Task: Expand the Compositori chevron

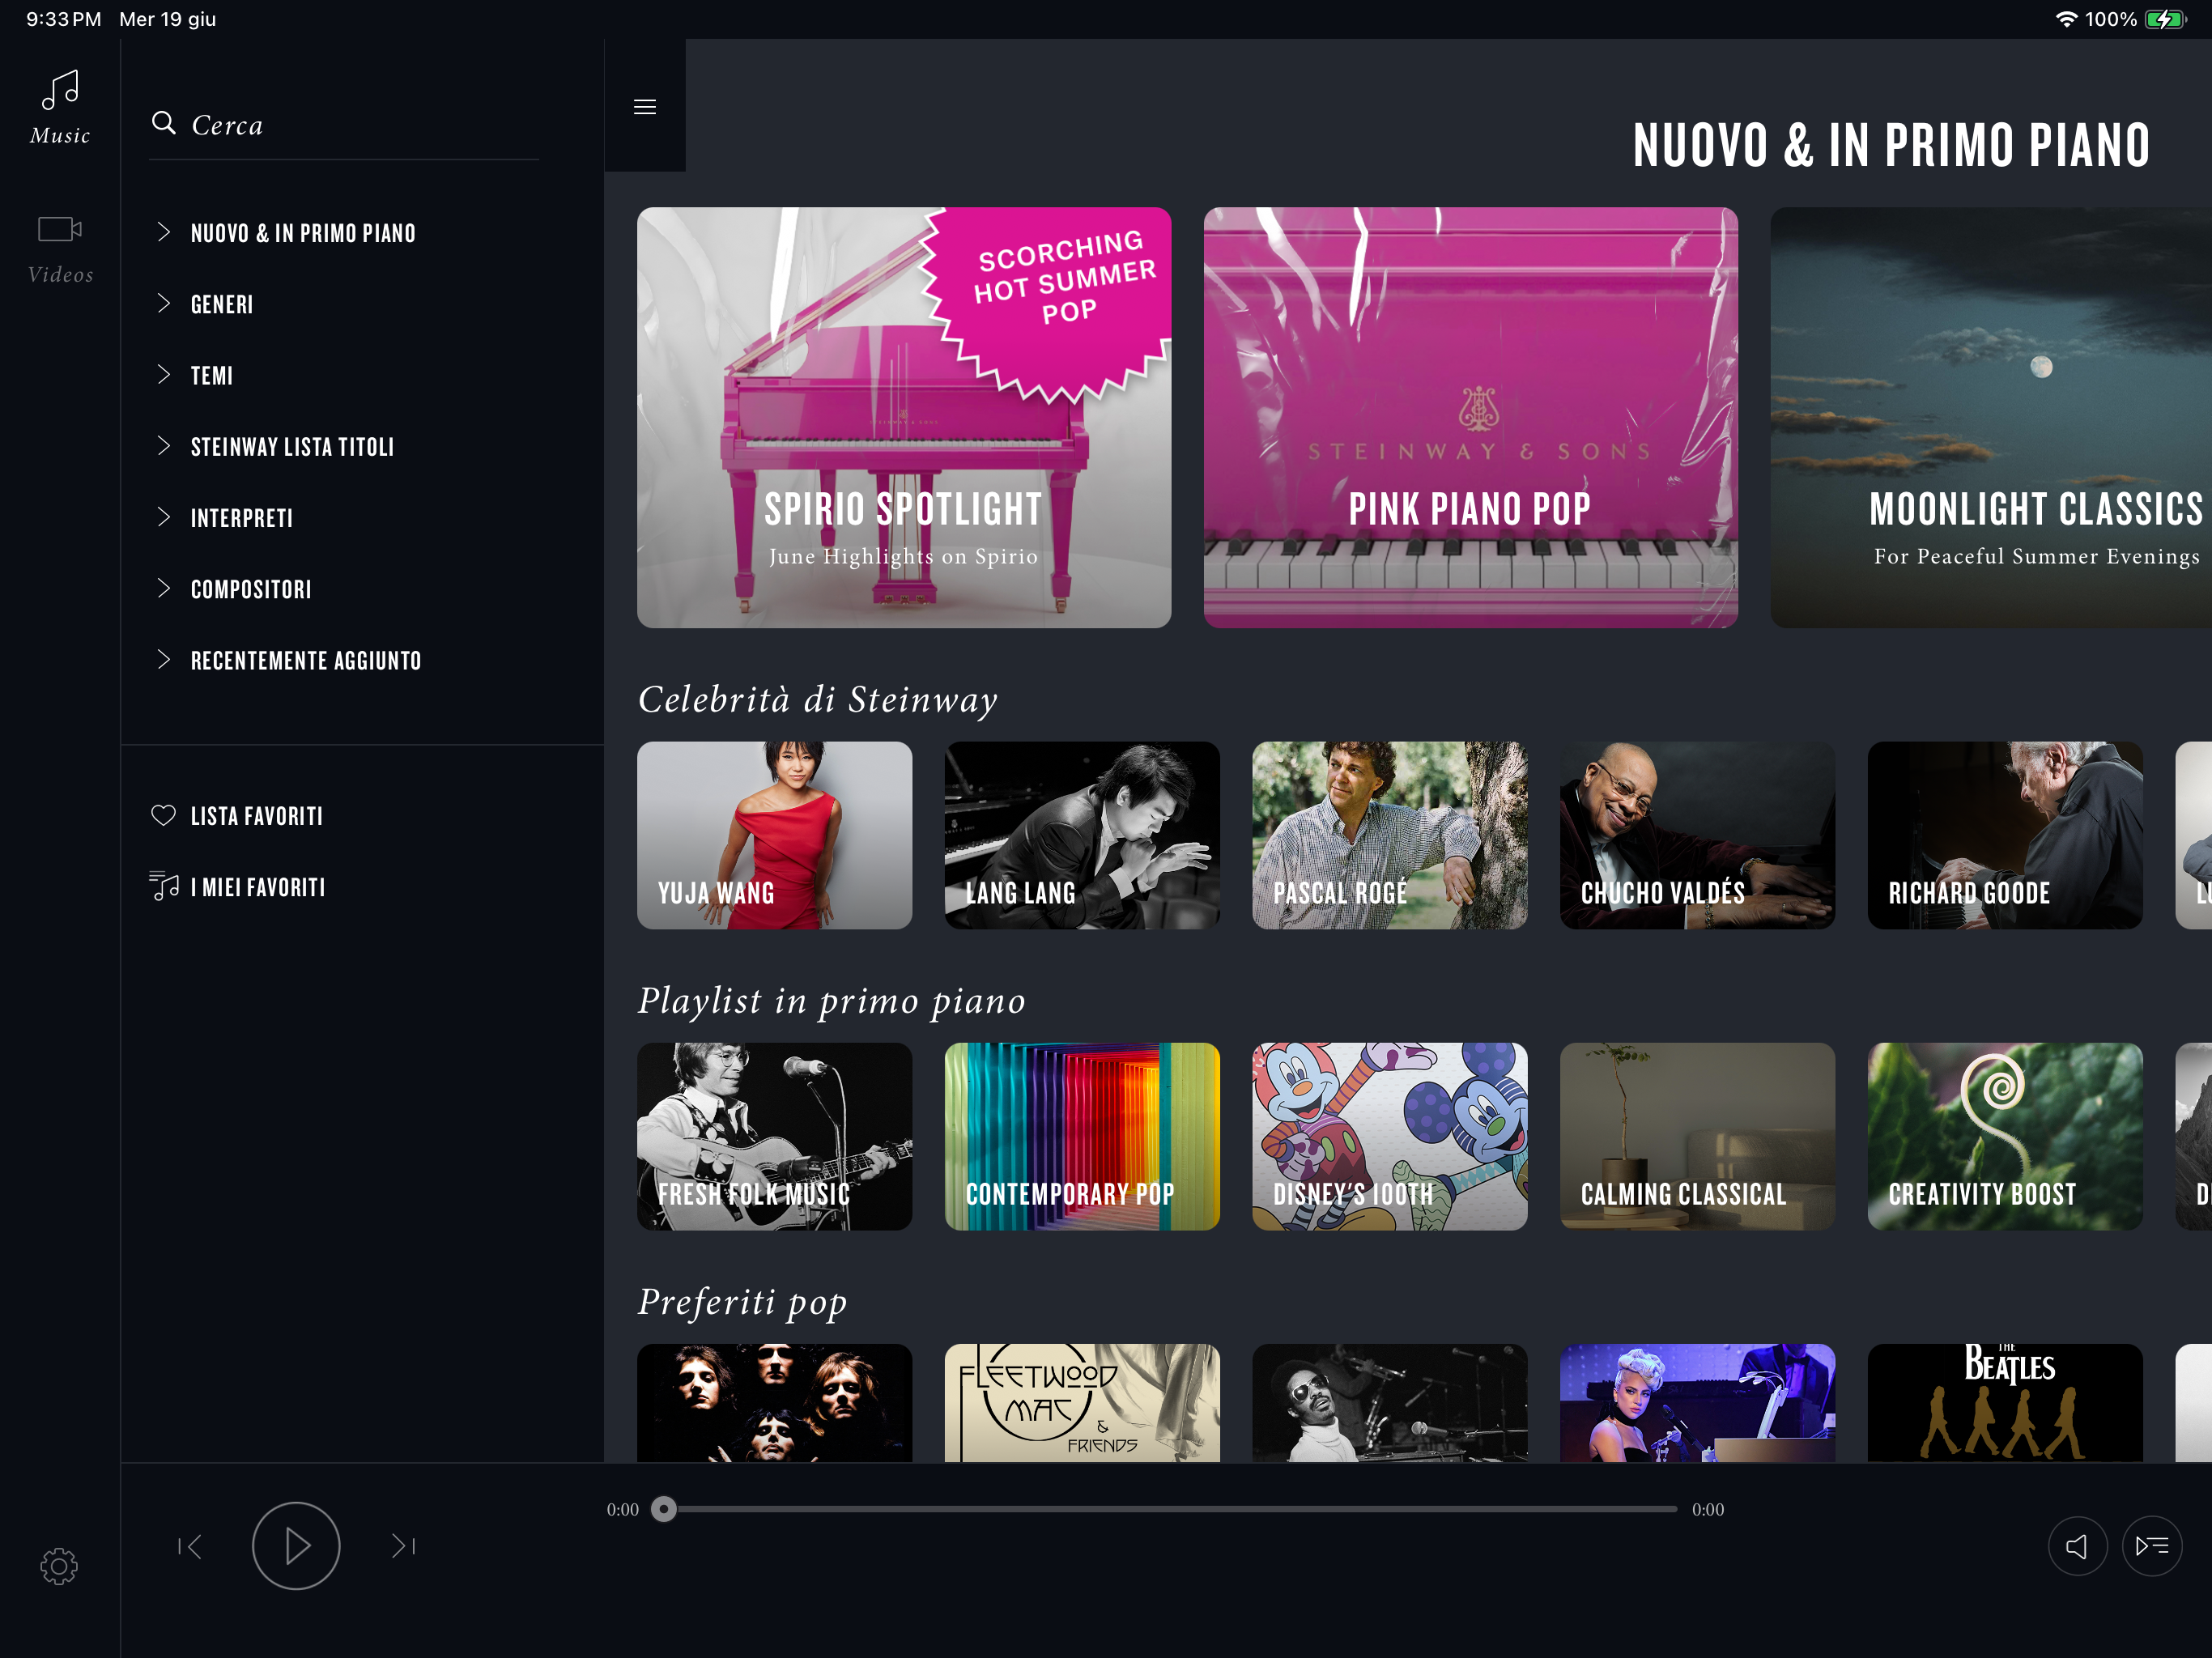Action: coord(164,588)
